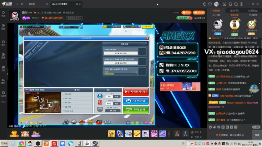Screen dimensions: 262x147
Task: Open 直播公告 announcement link
Action: [x=200, y=18]
